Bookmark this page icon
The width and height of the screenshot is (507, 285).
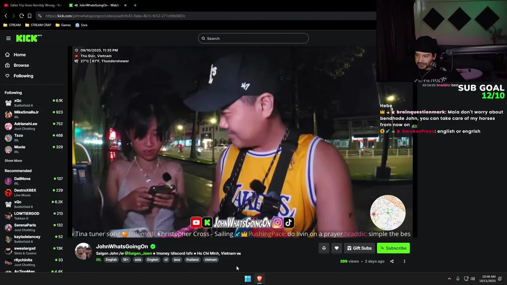(29, 16)
